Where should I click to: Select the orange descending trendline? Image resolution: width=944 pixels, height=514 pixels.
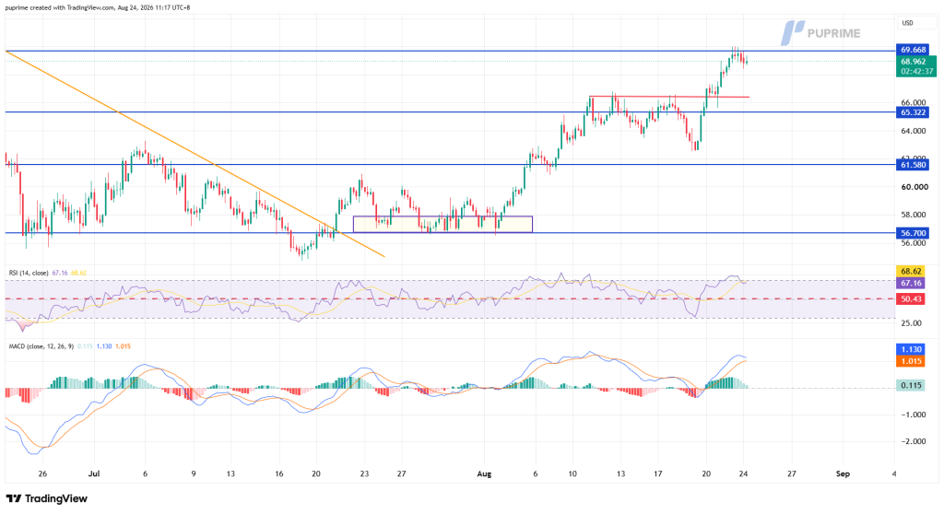(x=195, y=154)
